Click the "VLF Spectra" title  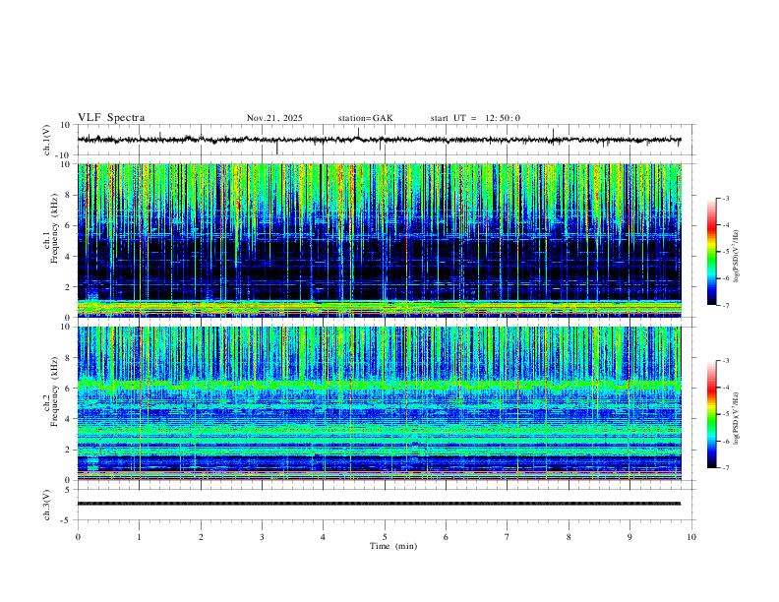click(x=111, y=118)
